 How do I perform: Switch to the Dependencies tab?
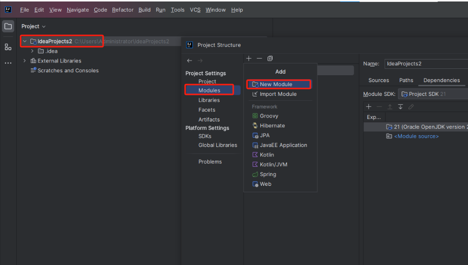tap(441, 80)
